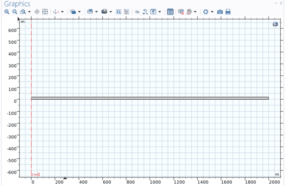Click the Deselect Box icon

pos(126,12)
